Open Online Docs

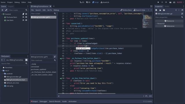126,10
